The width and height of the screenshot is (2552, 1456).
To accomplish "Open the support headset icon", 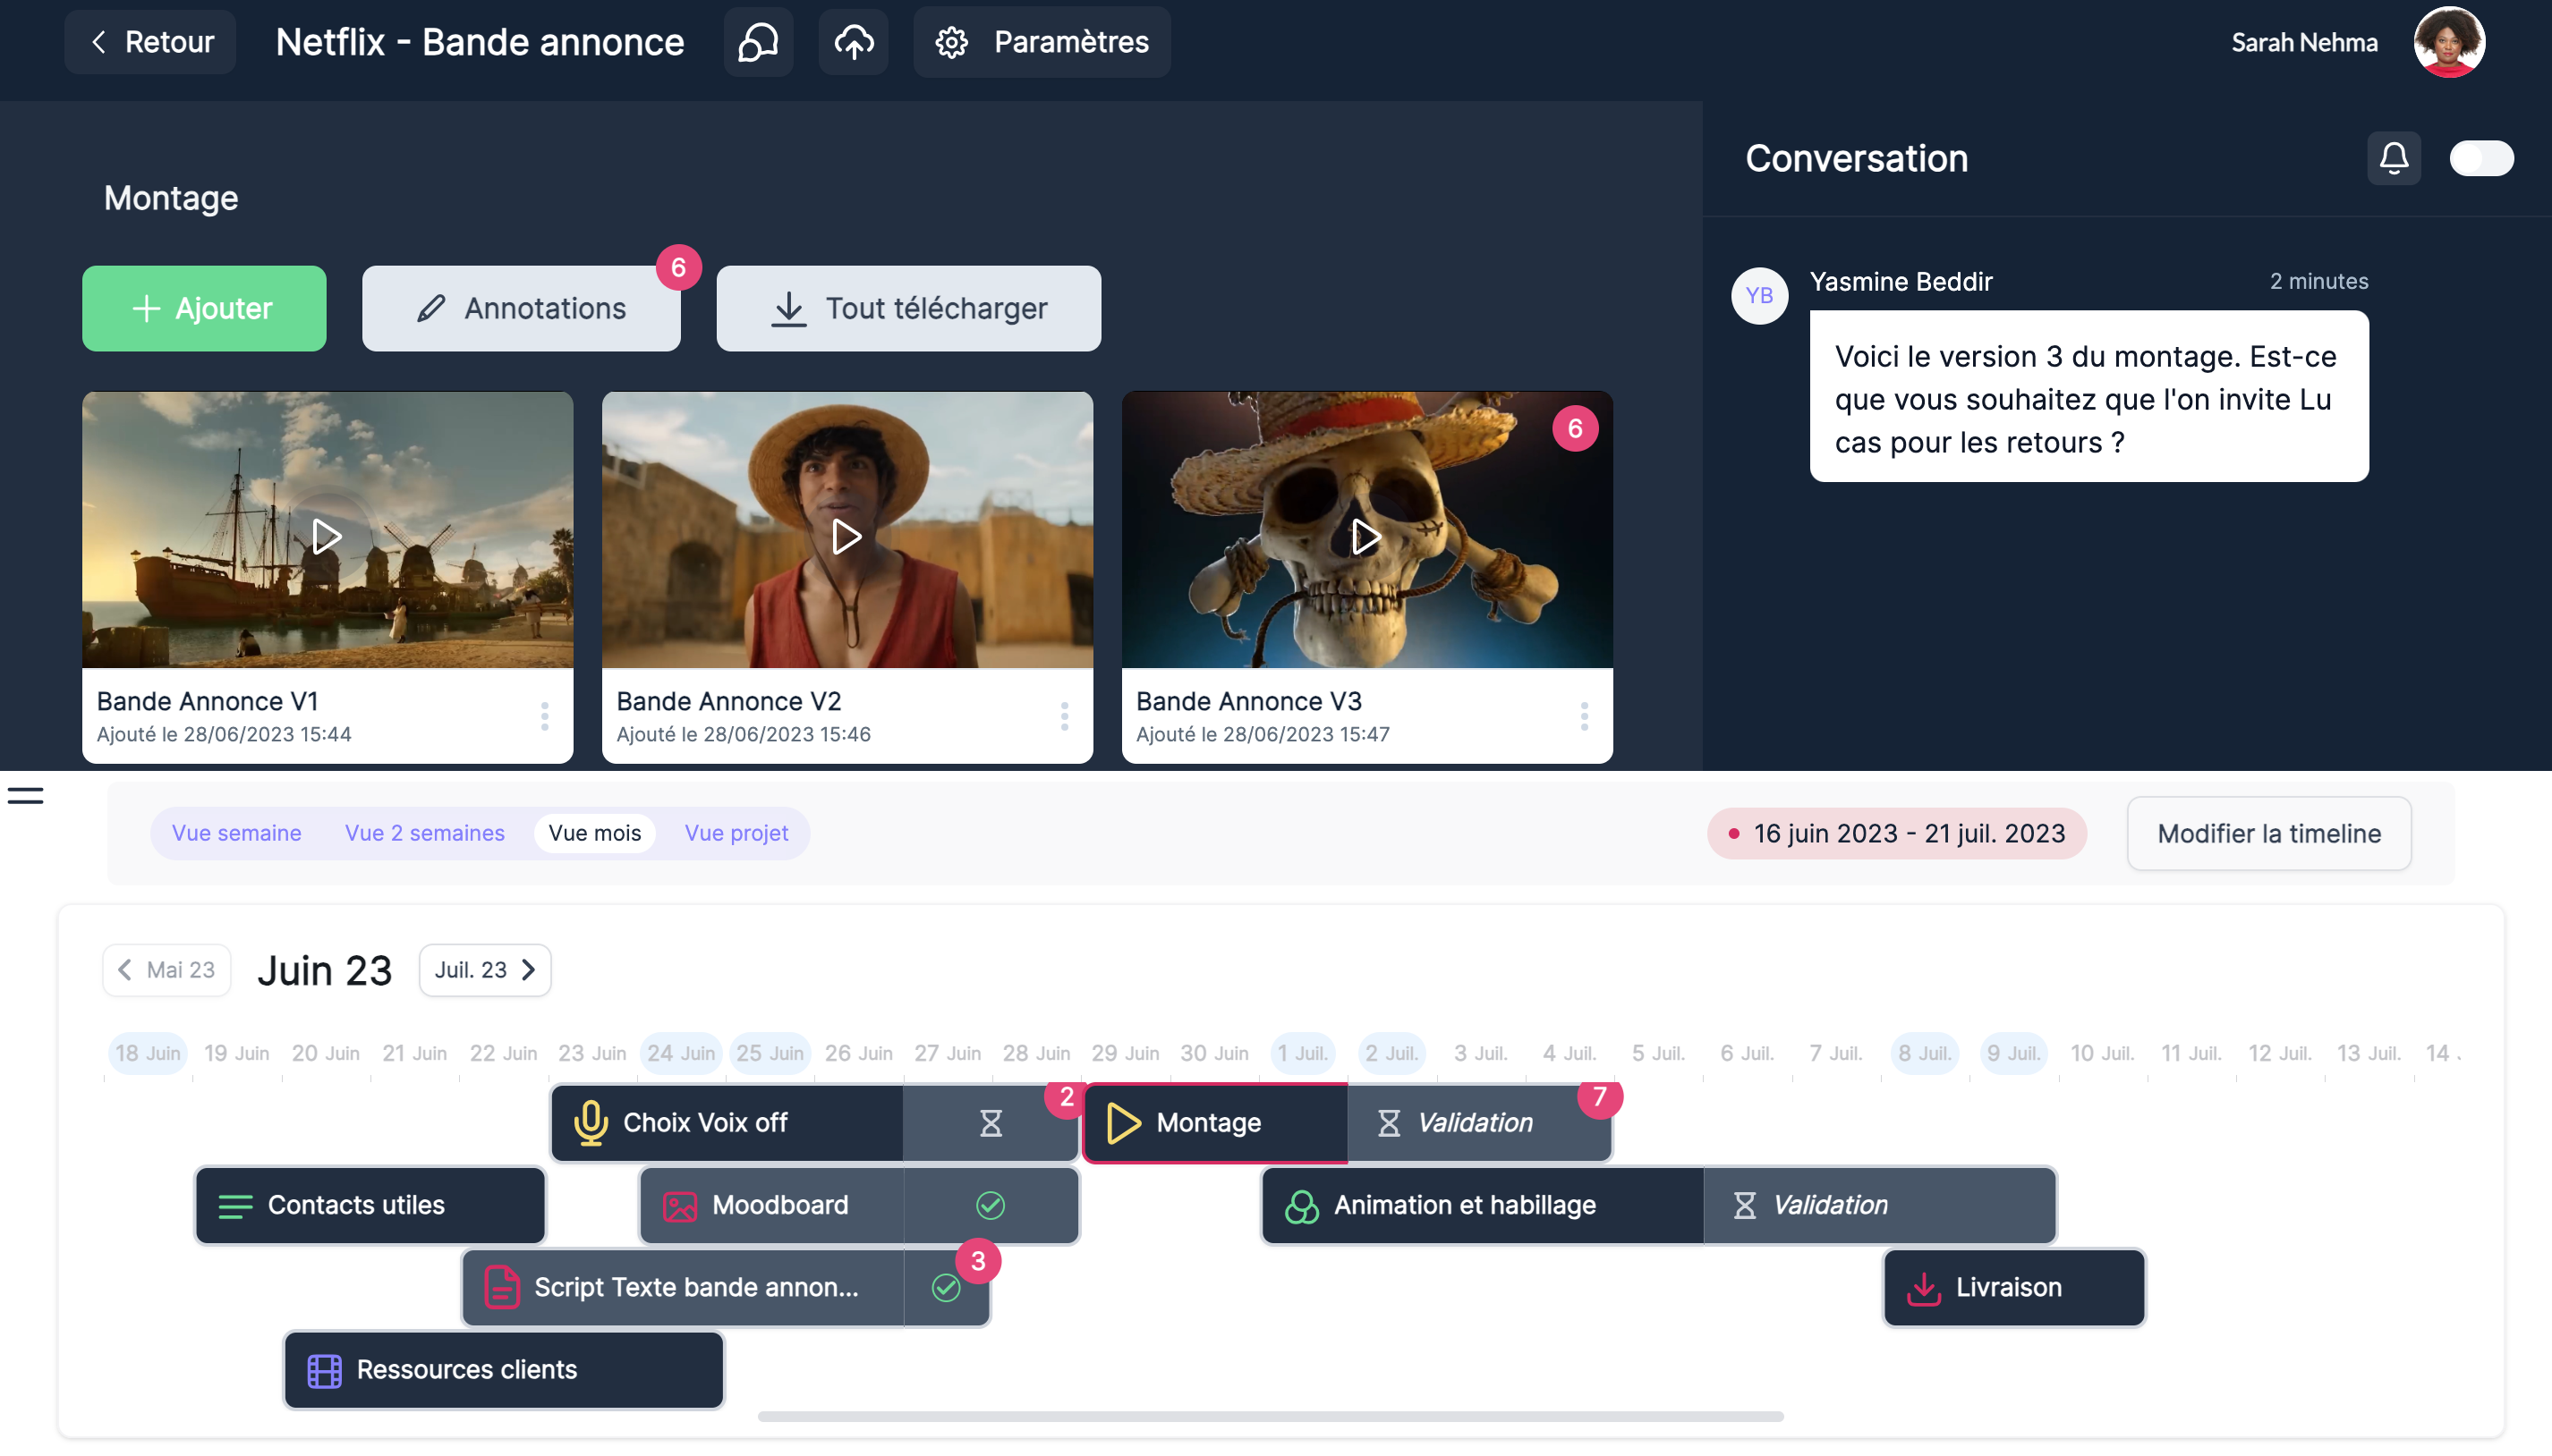I will tap(757, 42).
